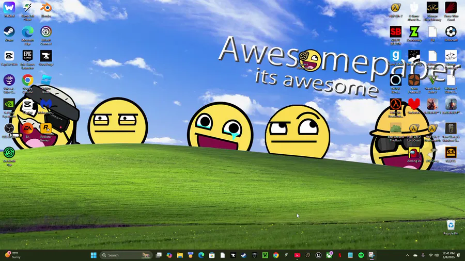Select the Garry's Mod desktop icon
The height and width of the screenshot is (261, 465).
pyautogui.click(x=396, y=58)
